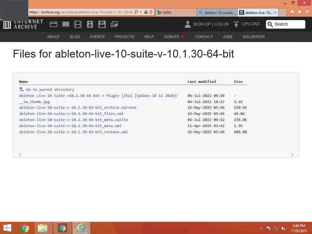Click the browser URL address field
312x234 pixels.
tap(80, 12)
